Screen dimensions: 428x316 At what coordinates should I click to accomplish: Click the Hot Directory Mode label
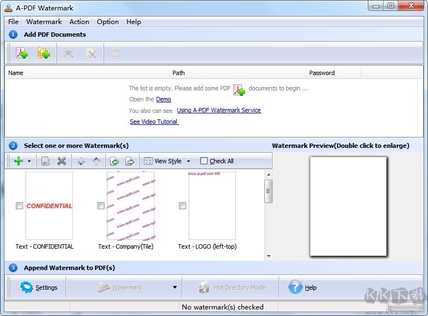point(239,288)
